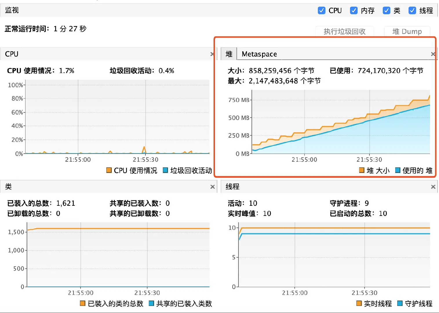
Task: Click the 500 MB axis label
Action: (x=239, y=118)
